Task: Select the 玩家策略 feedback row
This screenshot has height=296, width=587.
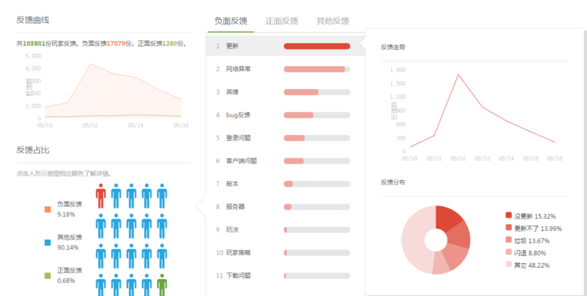Action: coord(285,253)
